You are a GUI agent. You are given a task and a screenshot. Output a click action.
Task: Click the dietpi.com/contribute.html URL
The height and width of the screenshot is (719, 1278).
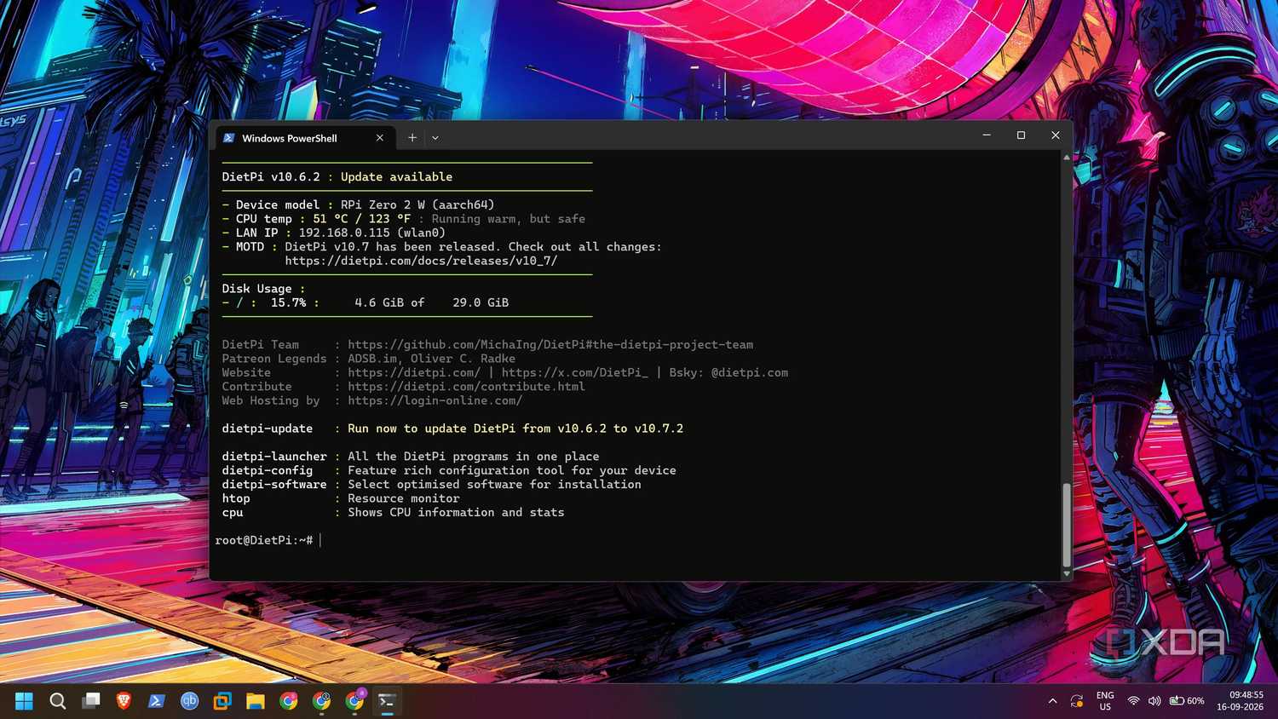466,386
